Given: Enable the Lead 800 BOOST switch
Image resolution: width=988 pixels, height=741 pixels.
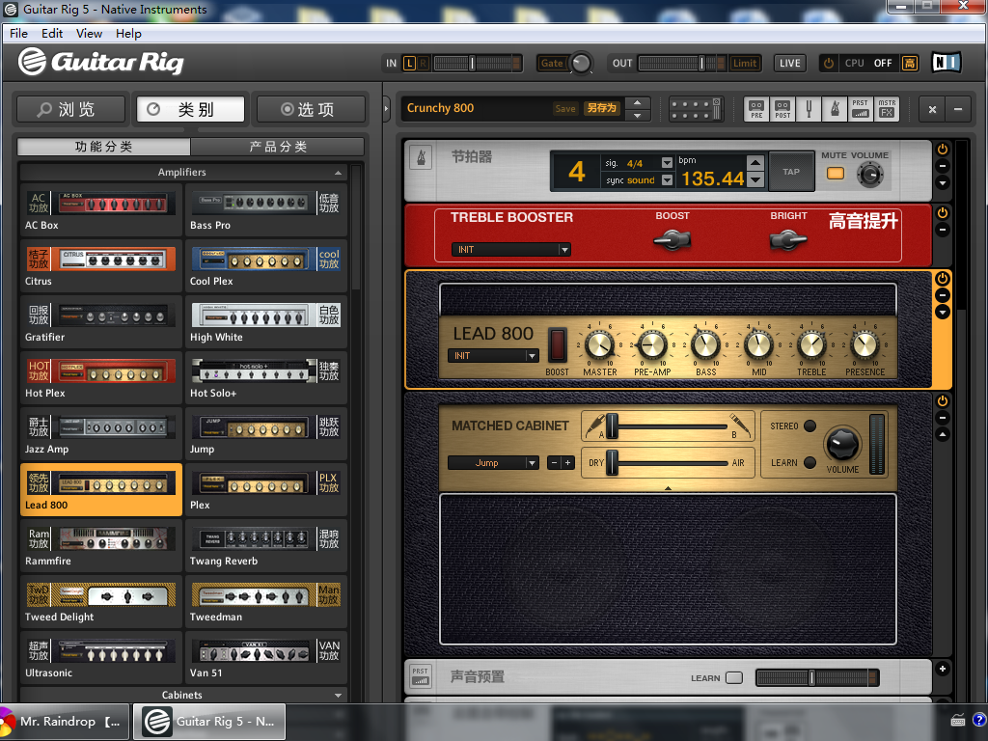Looking at the screenshot, I should click(x=557, y=345).
